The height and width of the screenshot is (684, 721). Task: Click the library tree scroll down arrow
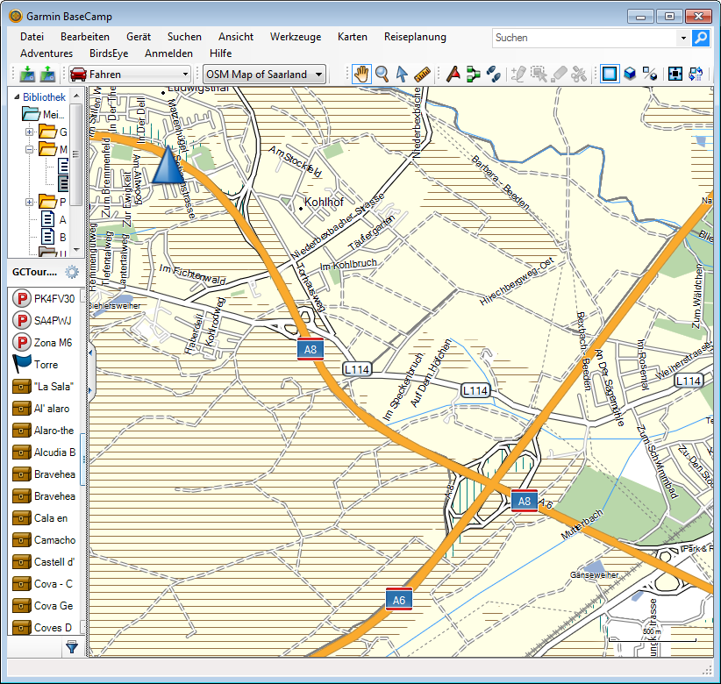pos(76,250)
